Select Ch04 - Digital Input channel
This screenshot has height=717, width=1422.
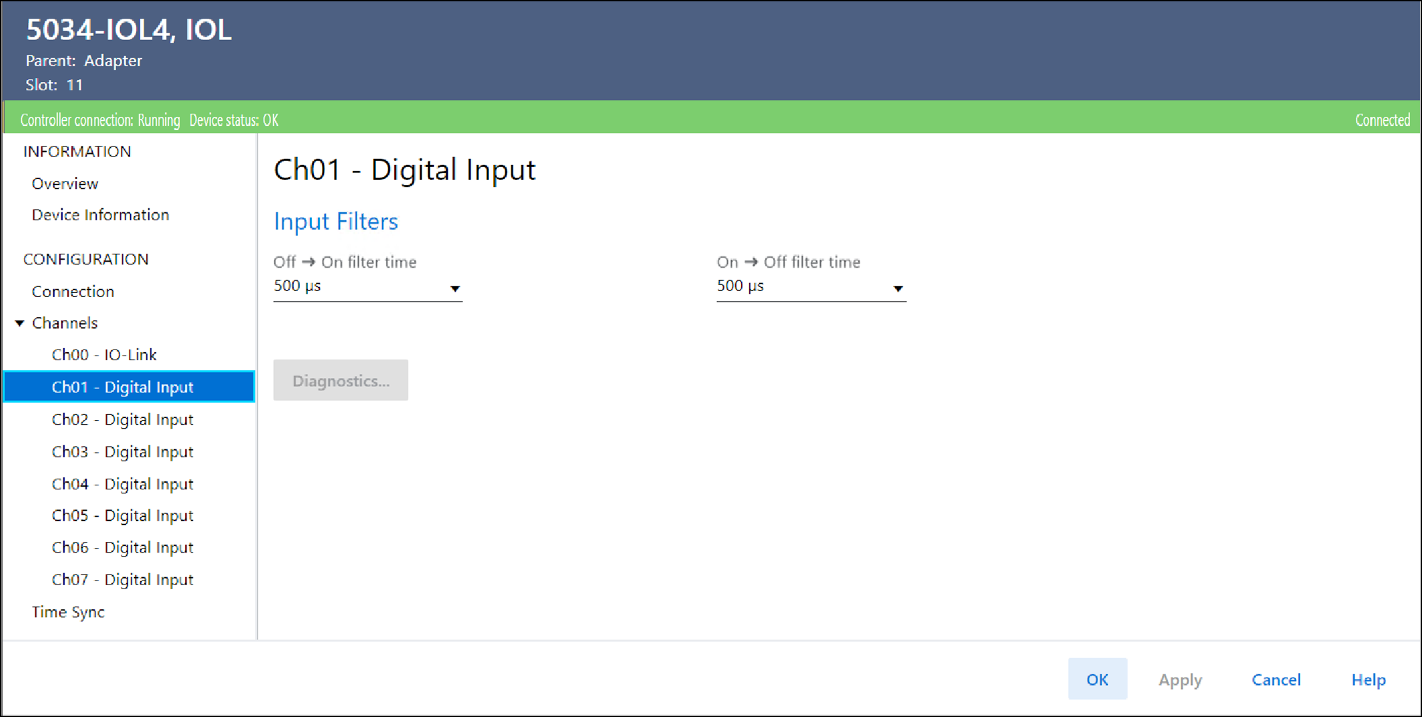[x=123, y=484]
